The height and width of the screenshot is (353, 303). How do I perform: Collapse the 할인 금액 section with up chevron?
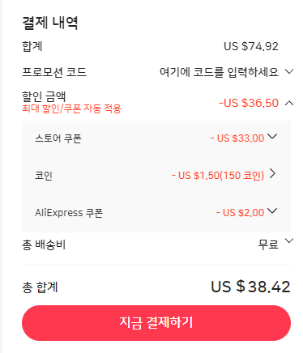(289, 103)
